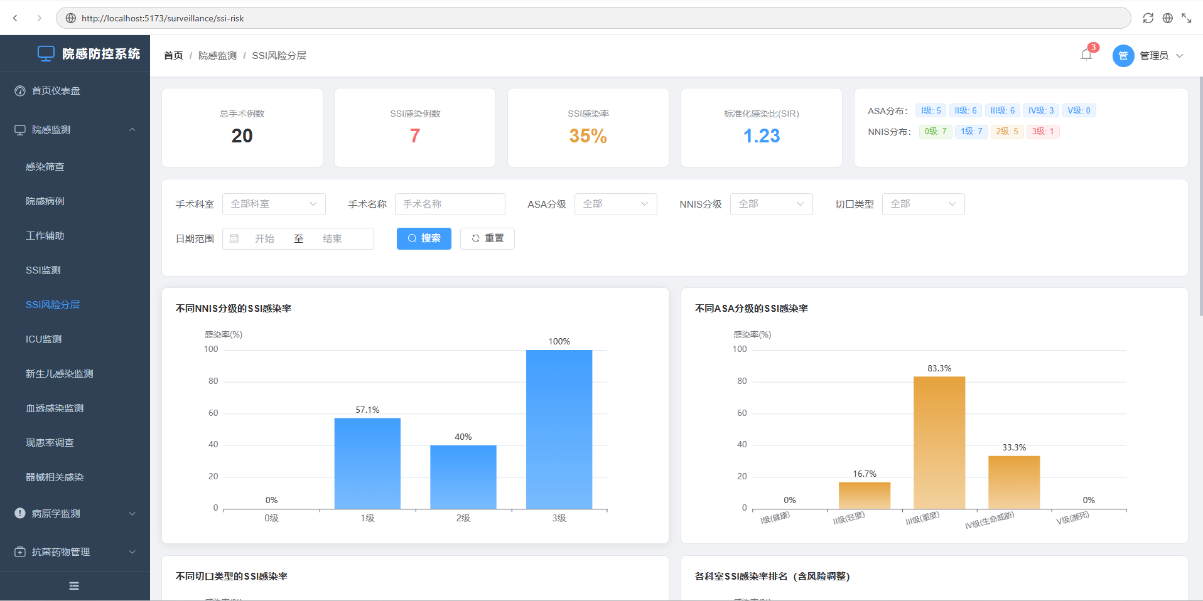Click the ASA III级: 6 tag
1203x601 pixels.
(1003, 110)
